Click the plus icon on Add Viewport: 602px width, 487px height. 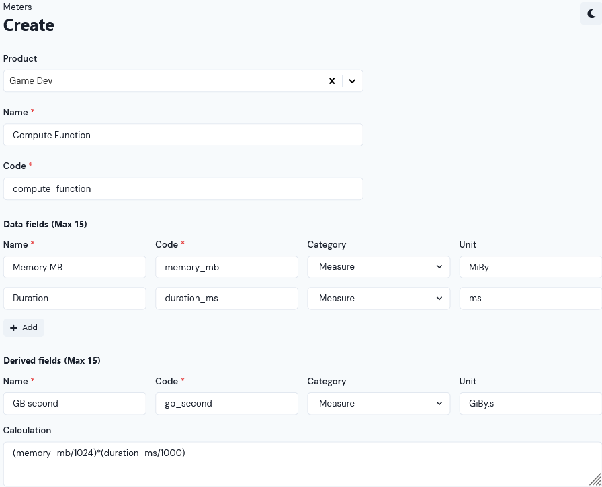(14, 328)
